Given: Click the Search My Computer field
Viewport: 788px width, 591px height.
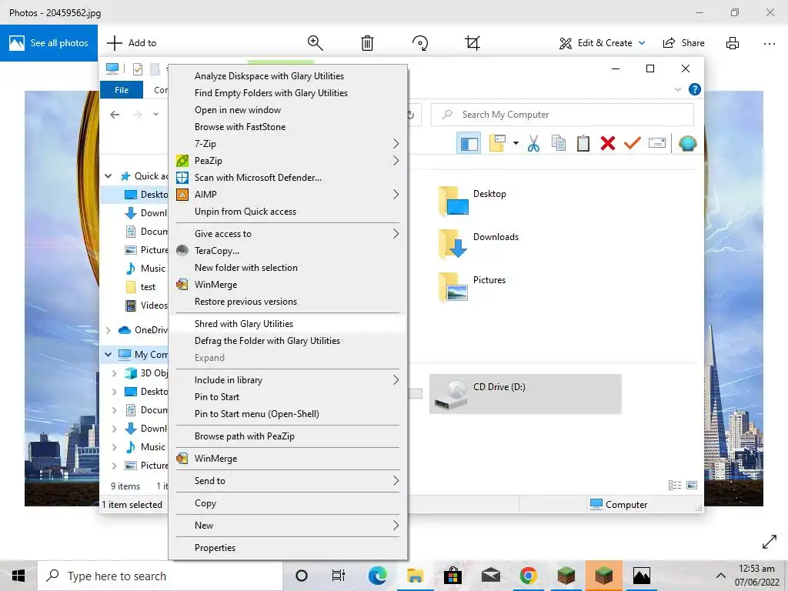Looking at the screenshot, I should click(563, 115).
